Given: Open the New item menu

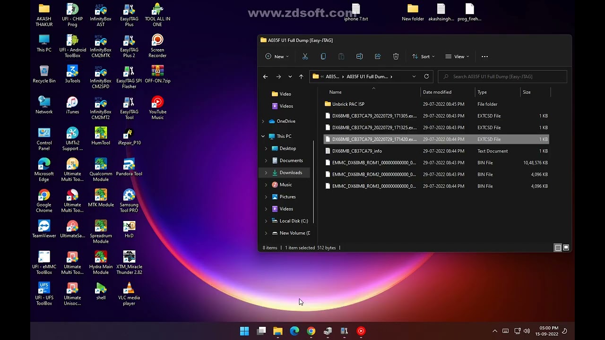Looking at the screenshot, I should (277, 57).
